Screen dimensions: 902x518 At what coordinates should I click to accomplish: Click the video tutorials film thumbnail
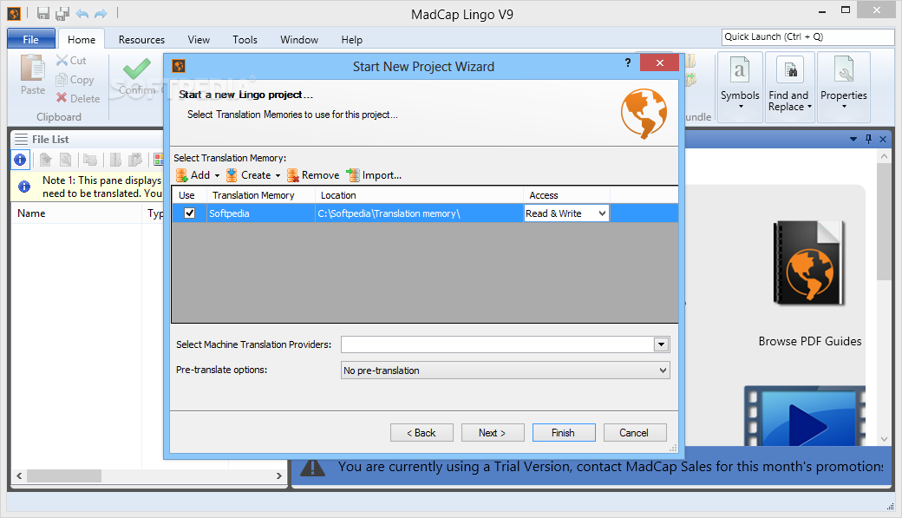click(804, 416)
